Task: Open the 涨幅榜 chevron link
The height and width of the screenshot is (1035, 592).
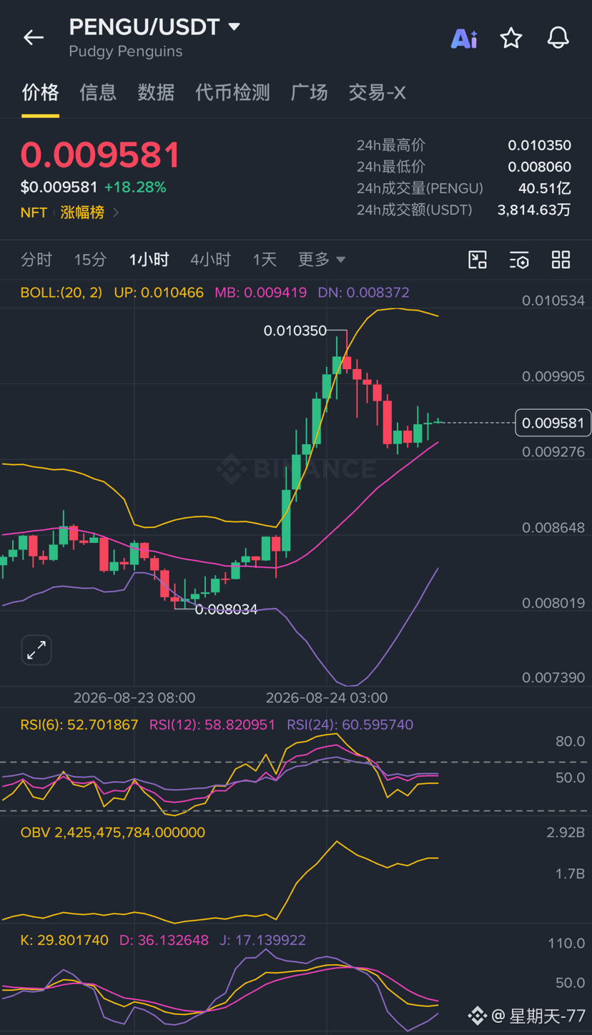Action: (117, 212)
